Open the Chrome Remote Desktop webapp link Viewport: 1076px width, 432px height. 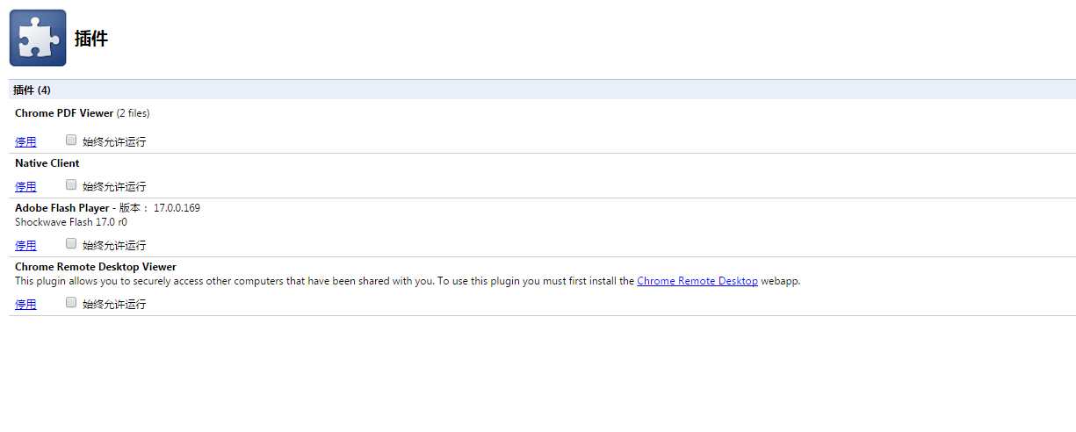[697, 281]
